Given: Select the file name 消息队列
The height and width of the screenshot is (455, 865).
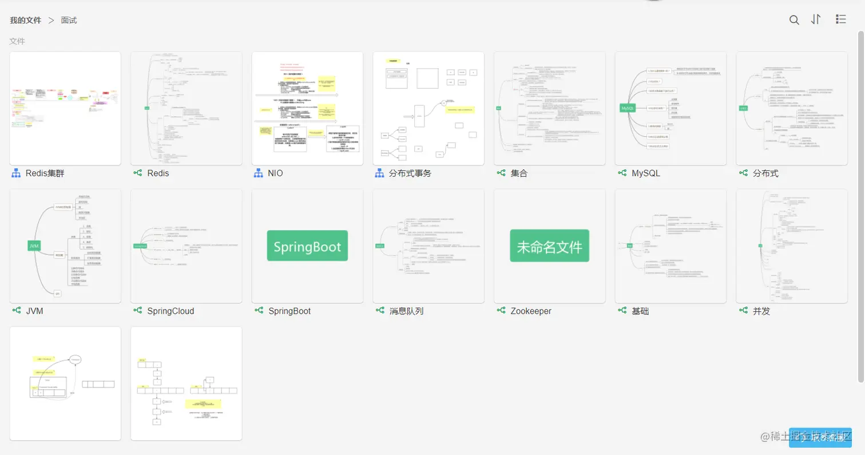Looking at the screenshot, I should (x=406, y=311).
